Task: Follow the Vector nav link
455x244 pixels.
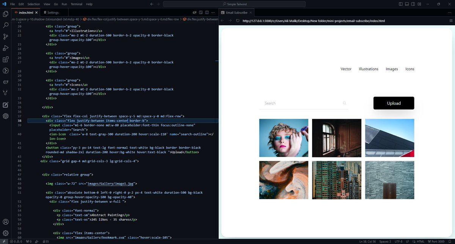Action: 346,69
